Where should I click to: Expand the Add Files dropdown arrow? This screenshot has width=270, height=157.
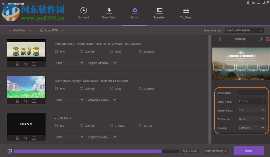coord(30,30)
